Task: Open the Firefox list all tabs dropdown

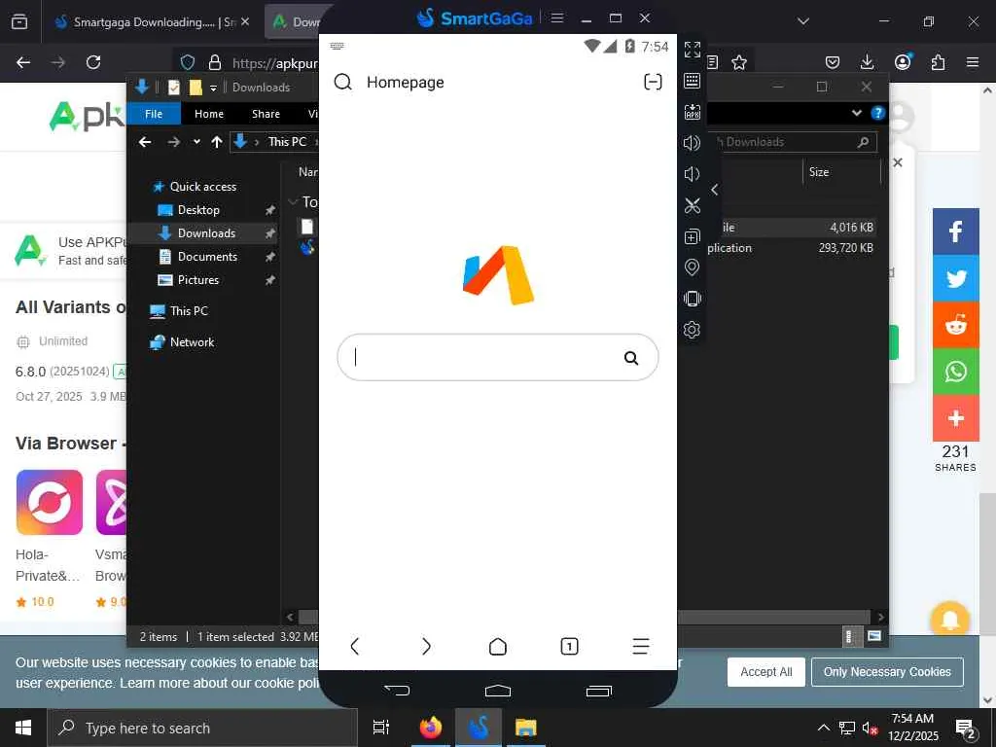Action: [802, 21]
